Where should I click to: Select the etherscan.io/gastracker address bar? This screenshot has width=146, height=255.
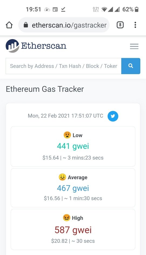point(64,25)
